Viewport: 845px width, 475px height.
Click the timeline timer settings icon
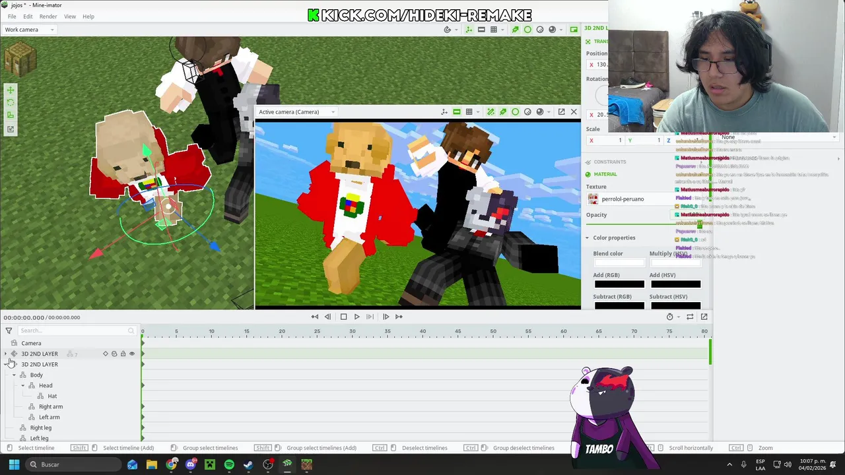tap(669, 317)
